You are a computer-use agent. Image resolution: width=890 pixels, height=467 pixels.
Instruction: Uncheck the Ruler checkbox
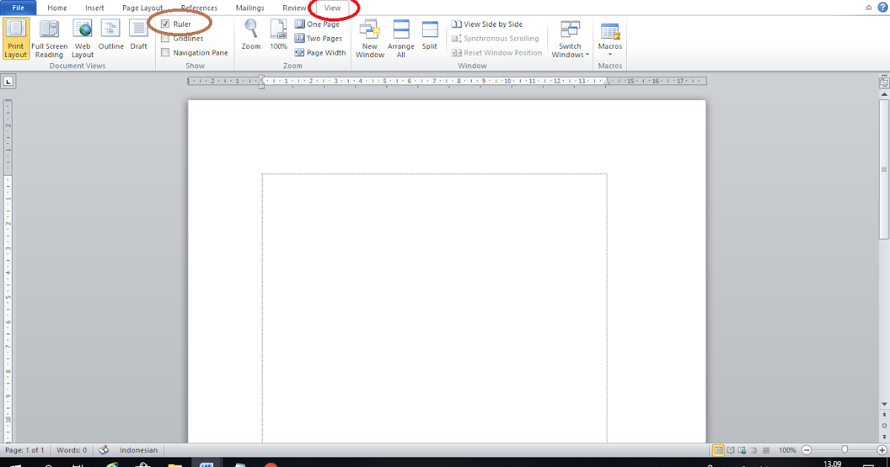[x=166, y=23]
